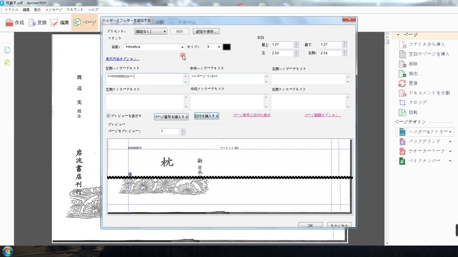Click the 左 left margin field
Image resolution: width=458 pixels, height=257 pixels.
[282, 53]
